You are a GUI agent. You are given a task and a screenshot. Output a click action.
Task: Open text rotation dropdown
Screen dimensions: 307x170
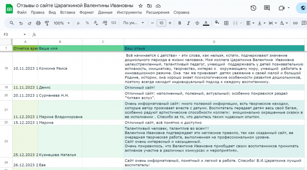coord(284,23)
